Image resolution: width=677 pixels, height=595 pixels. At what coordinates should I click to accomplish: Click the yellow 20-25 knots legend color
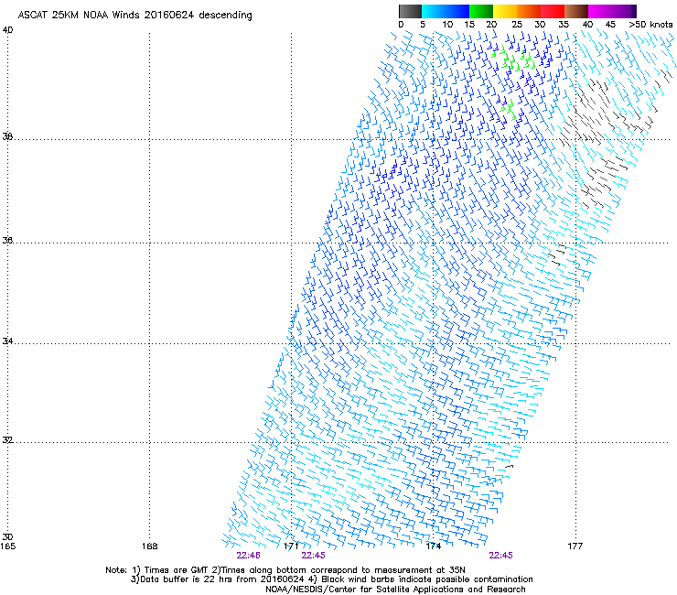click(x=505, y=11)
